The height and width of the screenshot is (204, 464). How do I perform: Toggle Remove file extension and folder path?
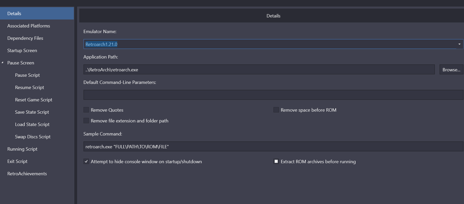click(x=86, y=121)
